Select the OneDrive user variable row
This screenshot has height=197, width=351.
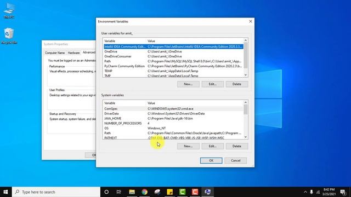[x=173, y=51]
